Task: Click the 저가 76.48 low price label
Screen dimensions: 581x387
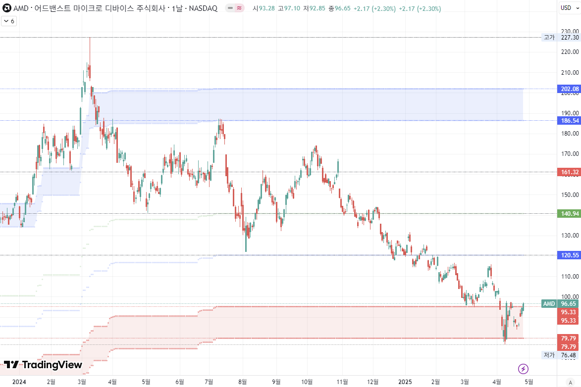Action: [560, 355]
